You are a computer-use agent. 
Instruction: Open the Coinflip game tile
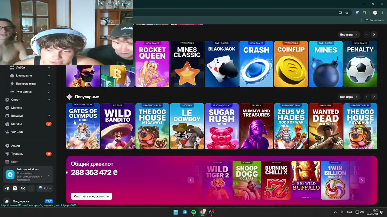tap(291, 64)
